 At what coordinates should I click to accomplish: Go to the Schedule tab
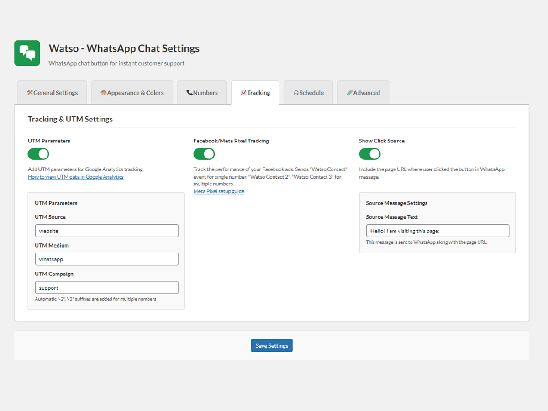308,93
